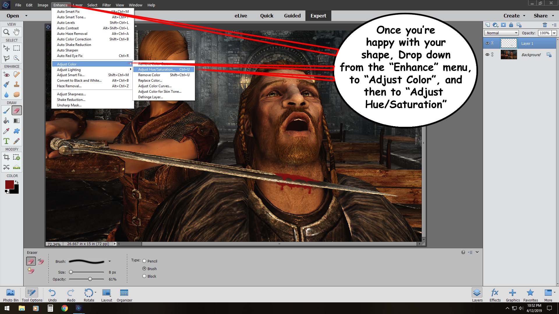Image resolution: width=559 pixels, height=314 pixels.
Task: Select the Polygonal Lasso tool
Action: click(x=6, y=58)
